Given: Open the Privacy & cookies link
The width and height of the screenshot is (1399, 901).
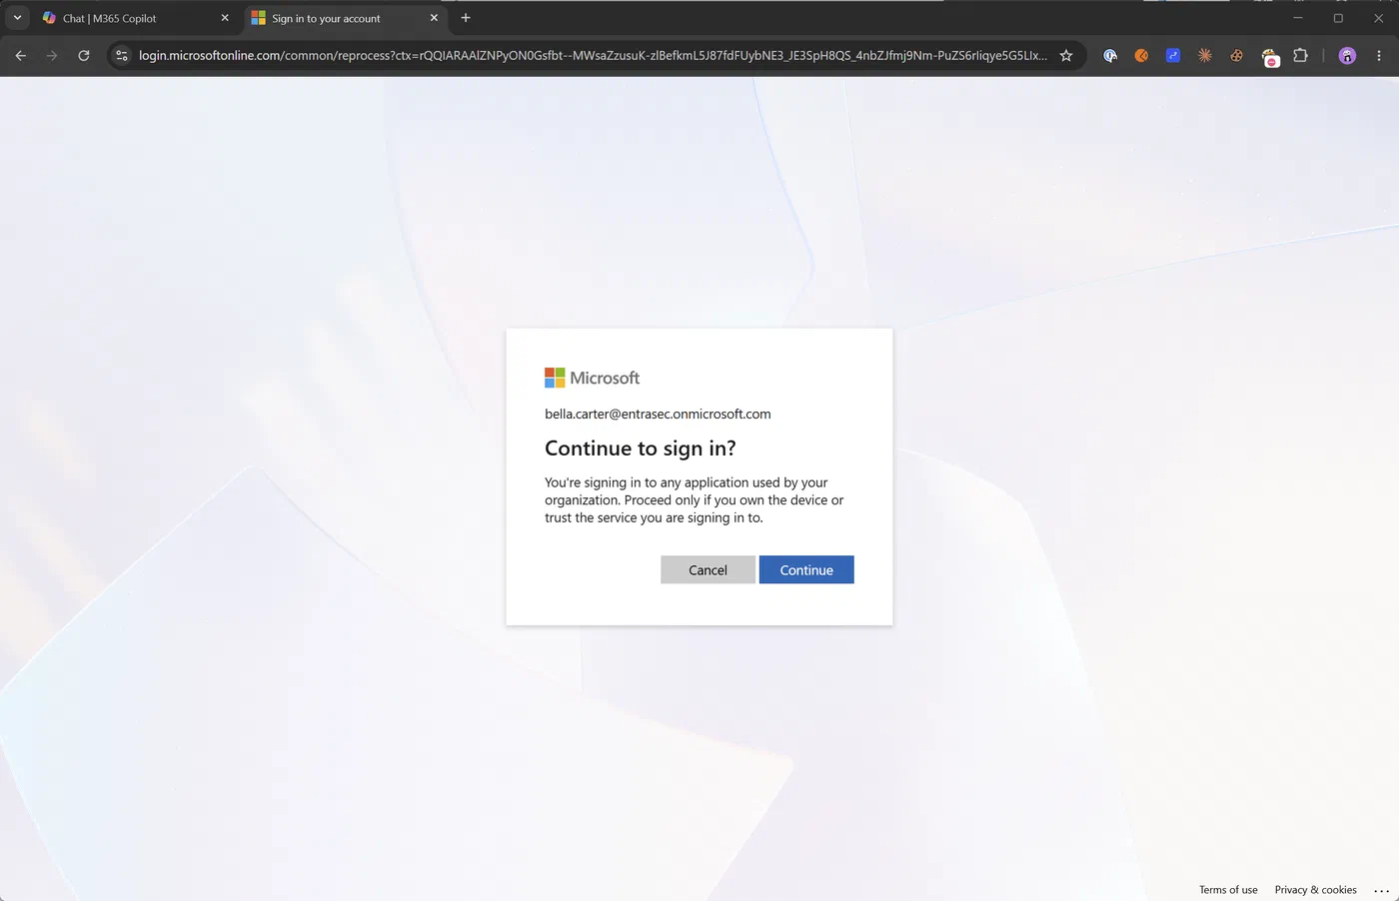Looking at the screenshot, I should pyautogui.click(x=1315, y=889).
